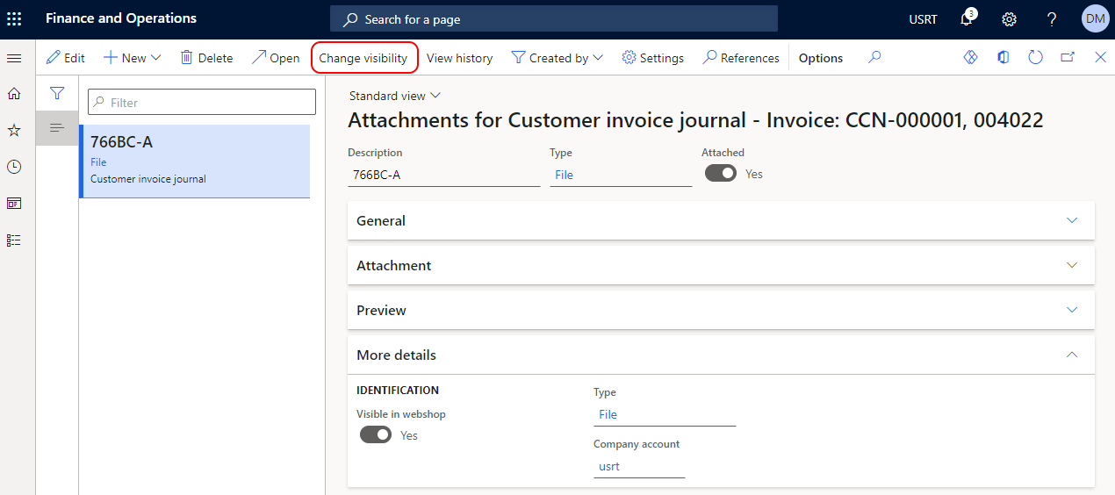The width and height of the screenshot is (1115, 495).
Task: Open the page in new window icon
Action: point(1068,57)
